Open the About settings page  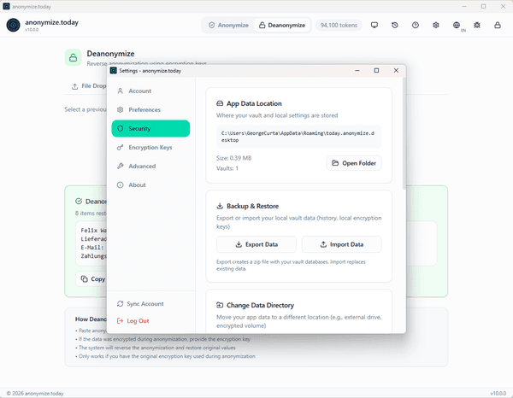[x=137, y=184]
